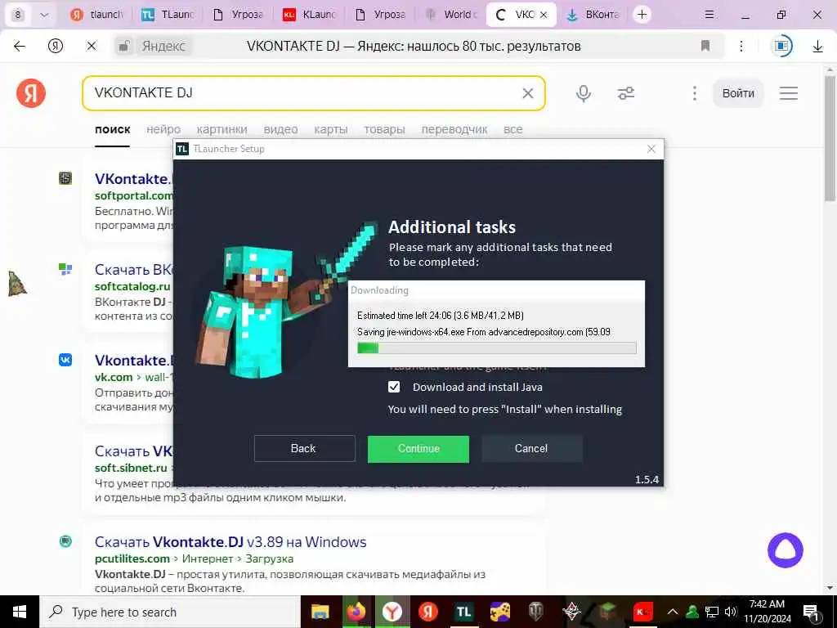
Task: Switch to the ВКонта browser tab
Action: tap(593, 15)
